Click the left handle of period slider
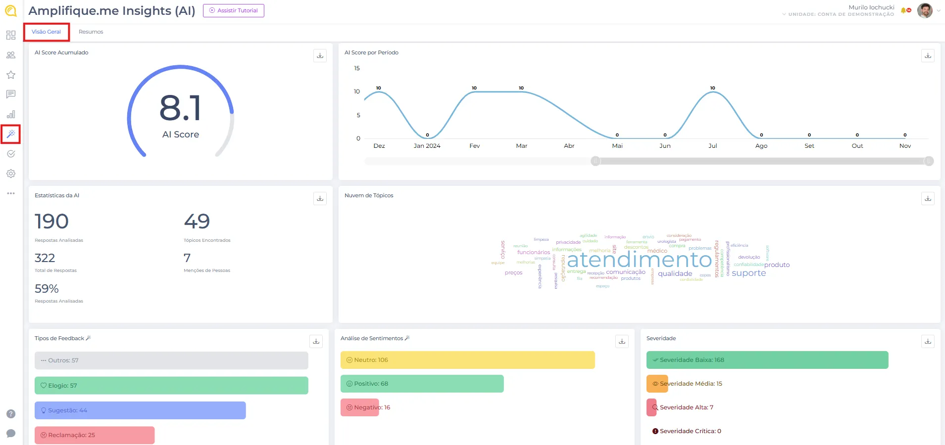The height and width of the screenshot is (445, 945). [x=596, y=161]
